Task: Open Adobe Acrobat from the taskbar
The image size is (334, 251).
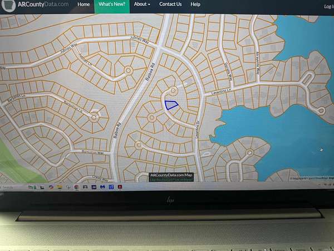Action: [x=119, y=187]
